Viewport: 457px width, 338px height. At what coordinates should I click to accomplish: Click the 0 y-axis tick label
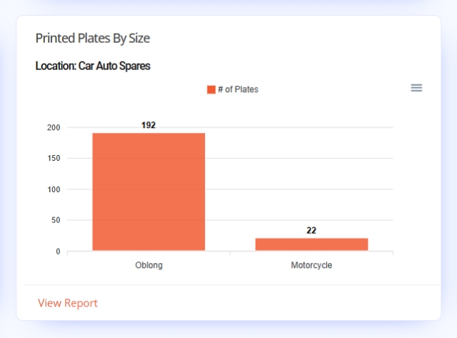(x=58, y=252)
